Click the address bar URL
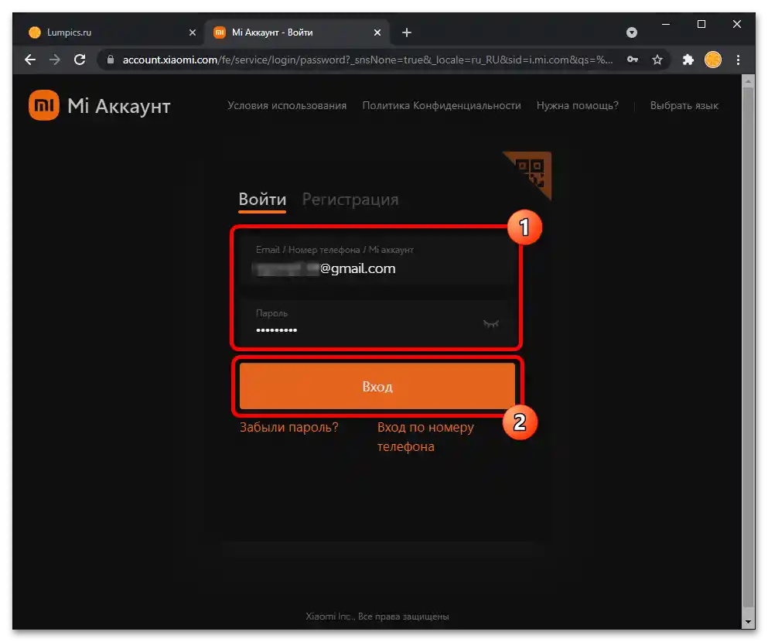The width and height of the screenshot is (768, 642). 367,60
